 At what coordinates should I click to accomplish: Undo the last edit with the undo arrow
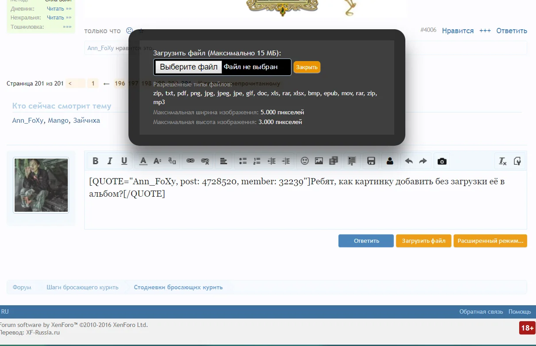click(x=408, y=161)
